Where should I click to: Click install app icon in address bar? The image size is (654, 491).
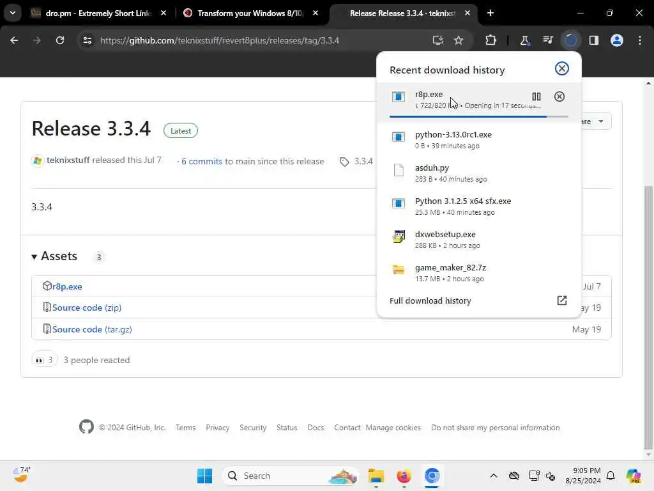[437, 40]
